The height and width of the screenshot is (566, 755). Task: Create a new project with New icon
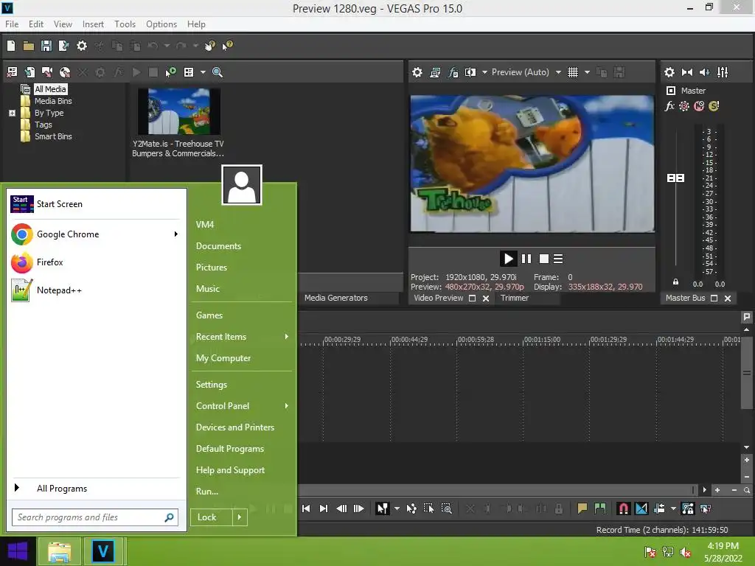click(x=11, y=46)
